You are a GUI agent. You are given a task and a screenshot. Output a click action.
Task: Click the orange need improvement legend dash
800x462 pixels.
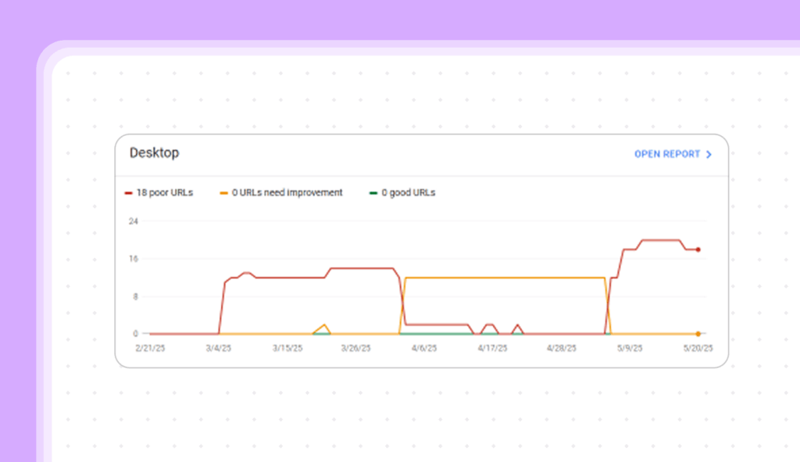pyautogui.click(x=223, y=193)
